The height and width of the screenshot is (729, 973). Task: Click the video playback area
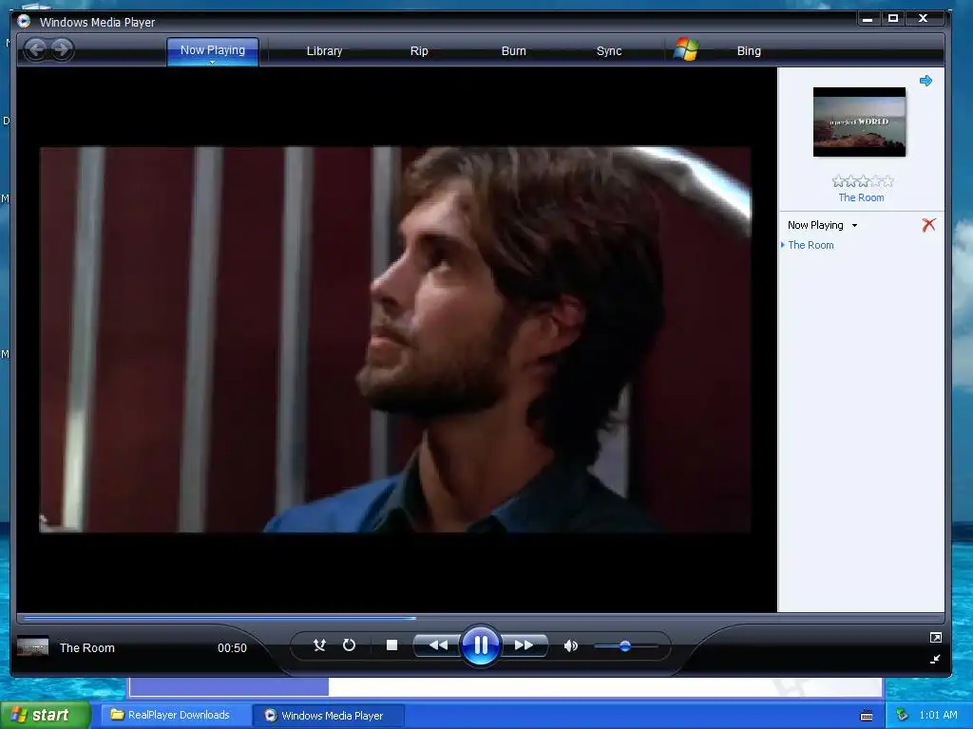[395, 339]
